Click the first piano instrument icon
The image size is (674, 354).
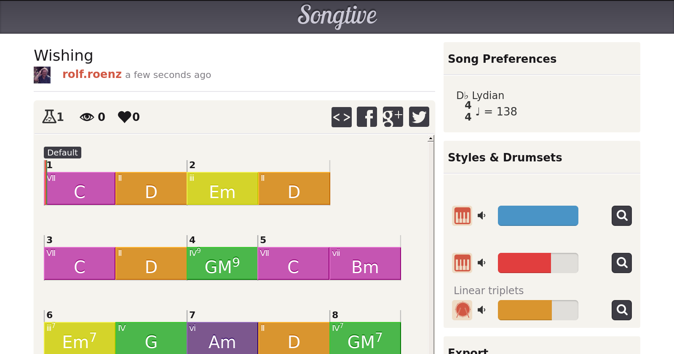tap(462, 216)
